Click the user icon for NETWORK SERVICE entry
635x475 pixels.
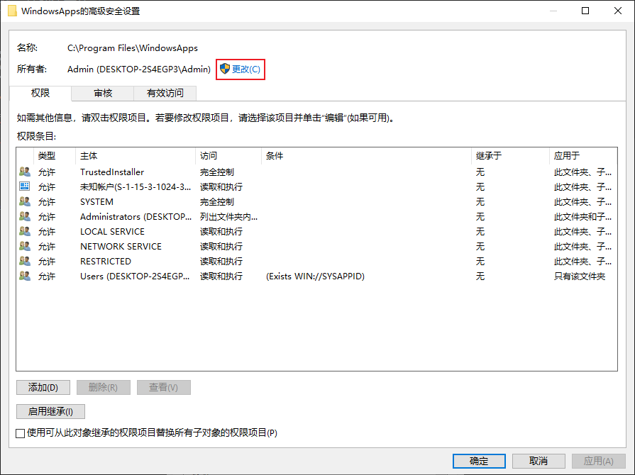tap(25, 247)
